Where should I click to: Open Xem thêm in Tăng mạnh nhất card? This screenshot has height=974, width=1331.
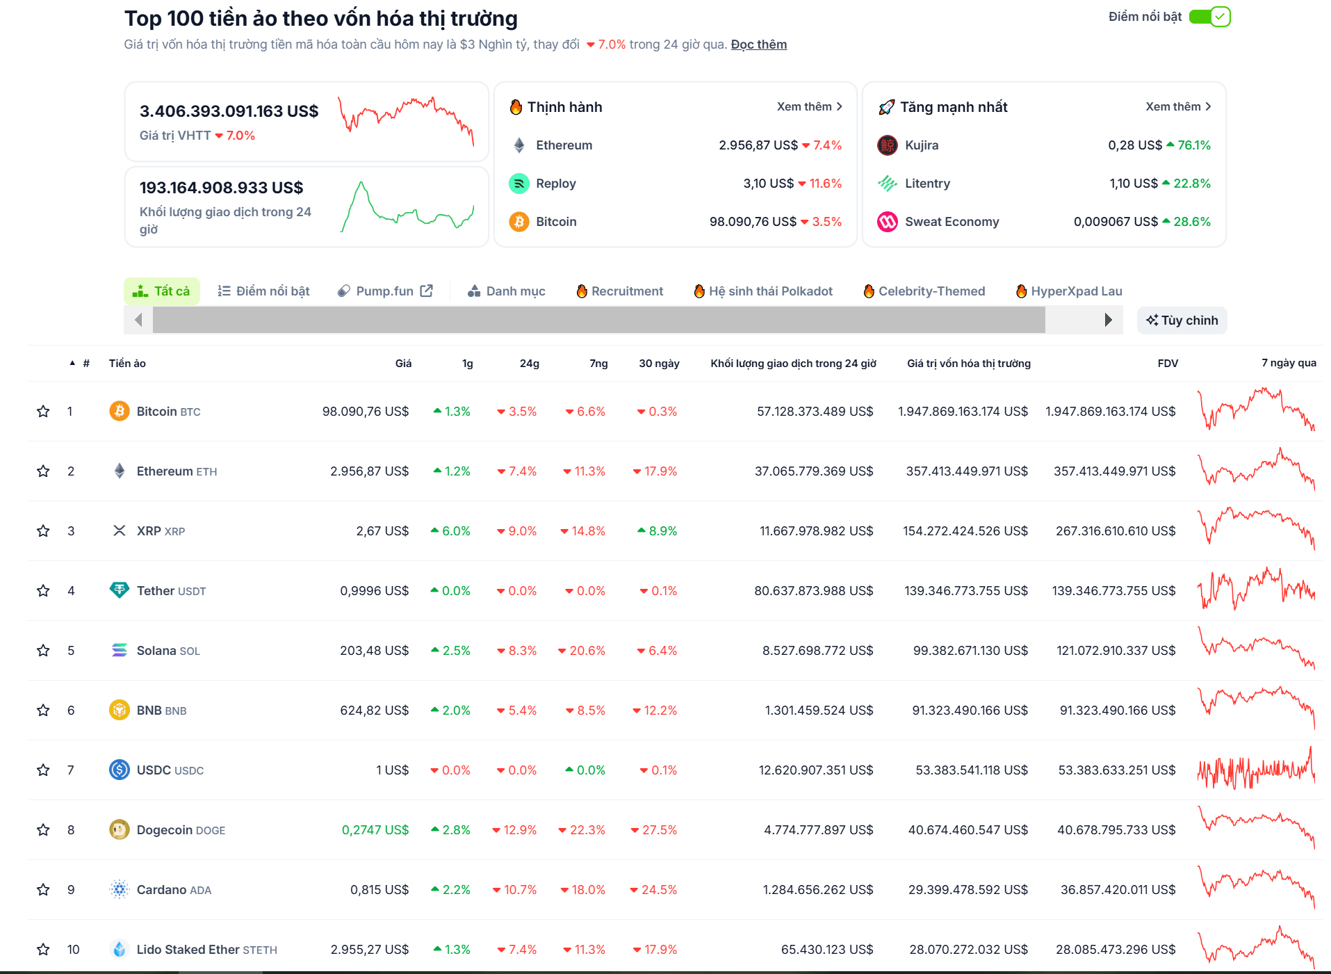tap(1178, 106)
